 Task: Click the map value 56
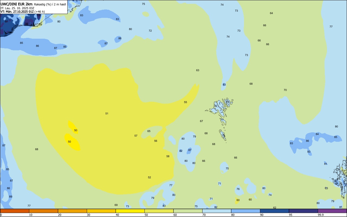click(156, 141)
